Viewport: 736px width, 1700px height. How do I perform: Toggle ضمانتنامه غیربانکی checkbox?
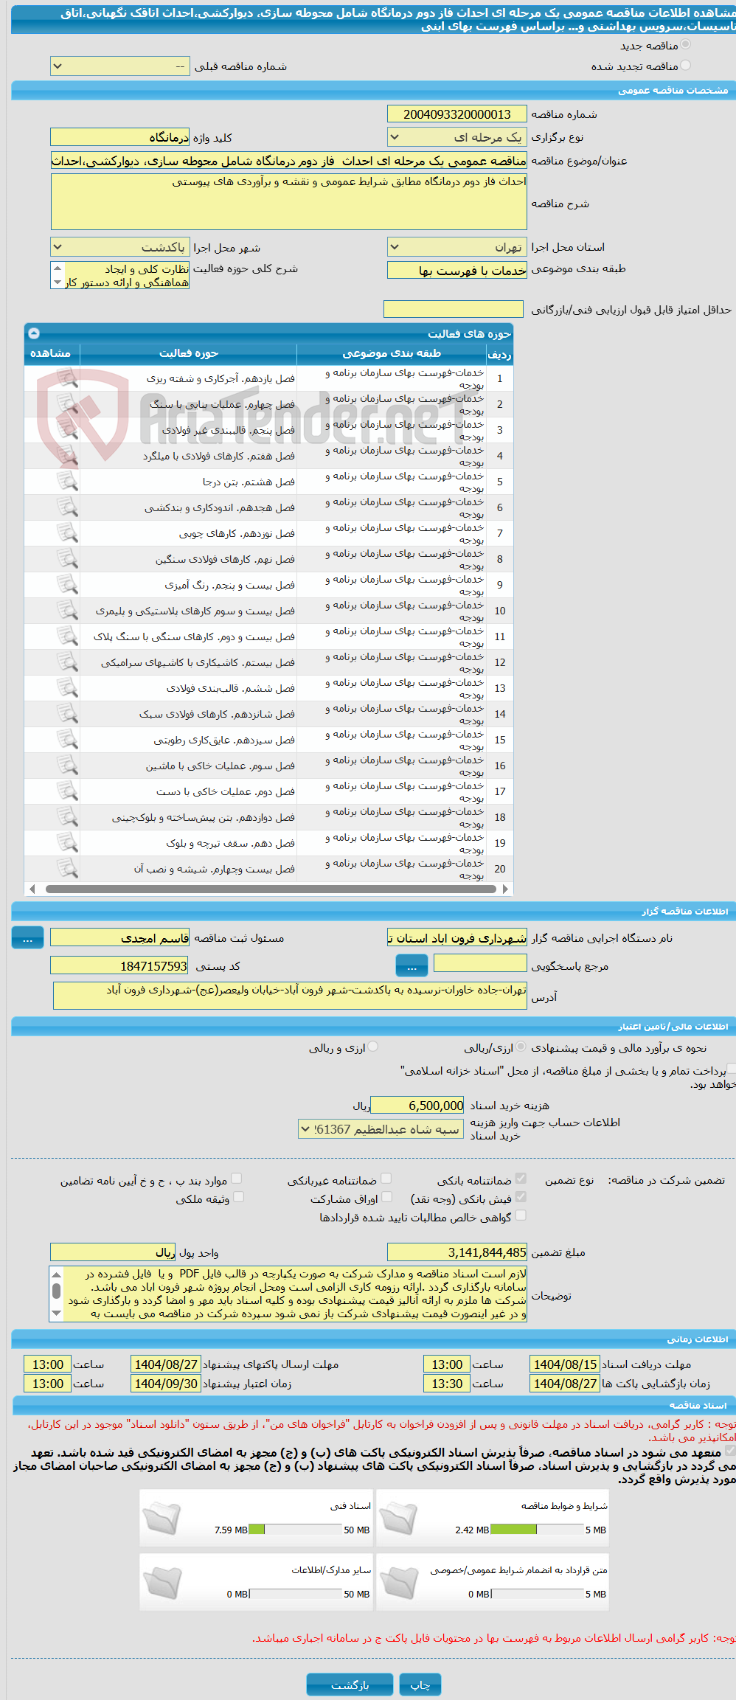coord(386,1179)
